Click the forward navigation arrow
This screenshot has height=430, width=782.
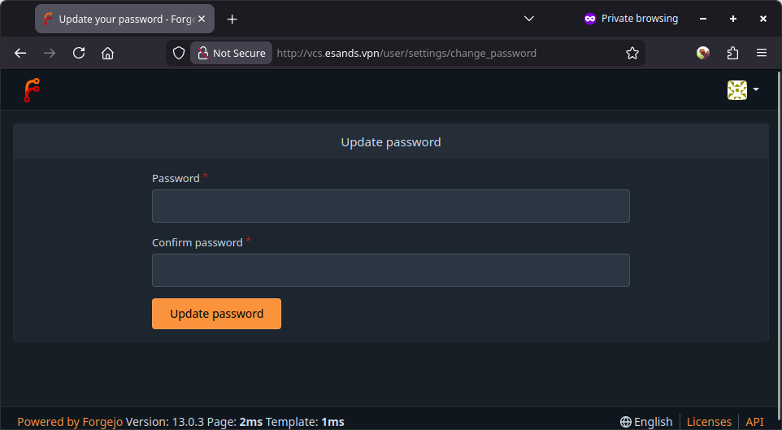point(50,53)
